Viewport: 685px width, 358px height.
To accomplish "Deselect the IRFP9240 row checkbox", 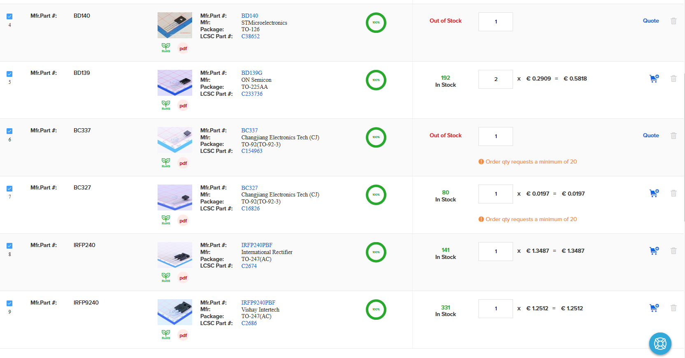I will (x=9, y=303).
